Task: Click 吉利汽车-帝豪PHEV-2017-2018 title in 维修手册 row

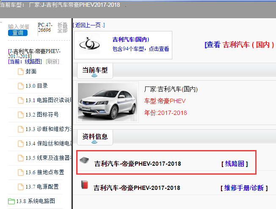Action: pyautogui.click(x=137, y=188)
